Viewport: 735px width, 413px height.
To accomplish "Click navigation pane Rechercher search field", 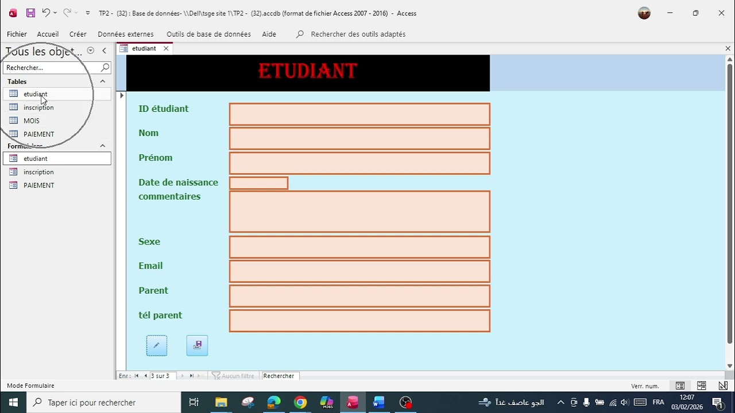I will pos(52,68).
